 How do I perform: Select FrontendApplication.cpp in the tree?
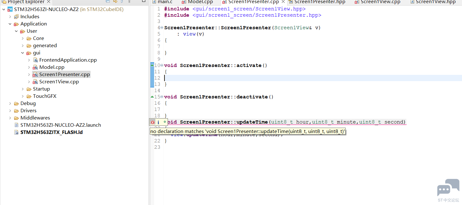pos(68,60)
